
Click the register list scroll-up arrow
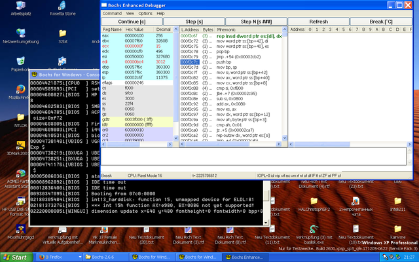(176, 29)
